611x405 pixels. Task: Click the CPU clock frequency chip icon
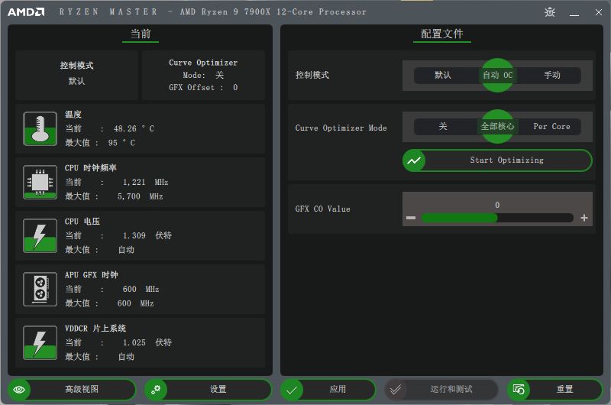tap(40, 182)
